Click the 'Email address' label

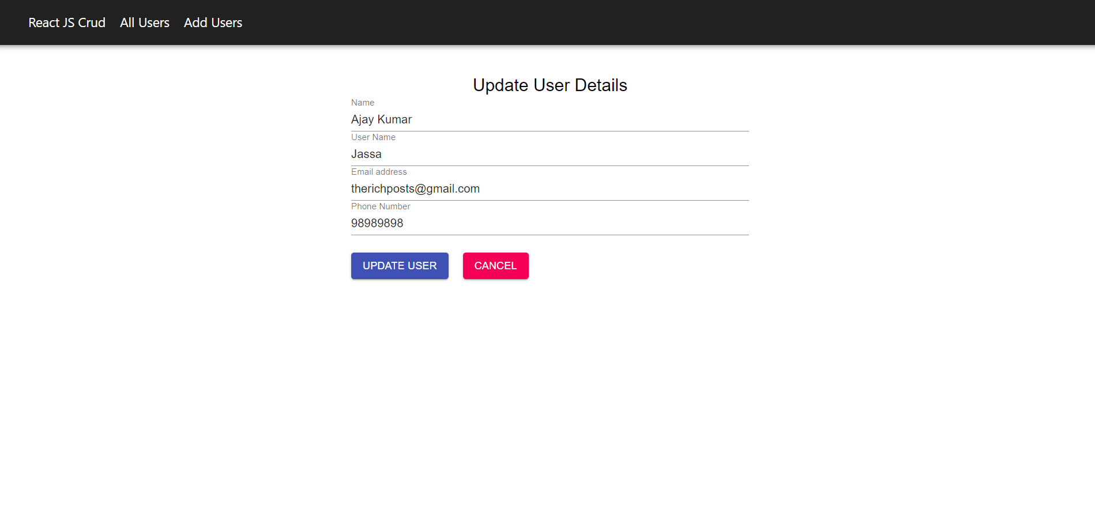[x=378, y=172]
